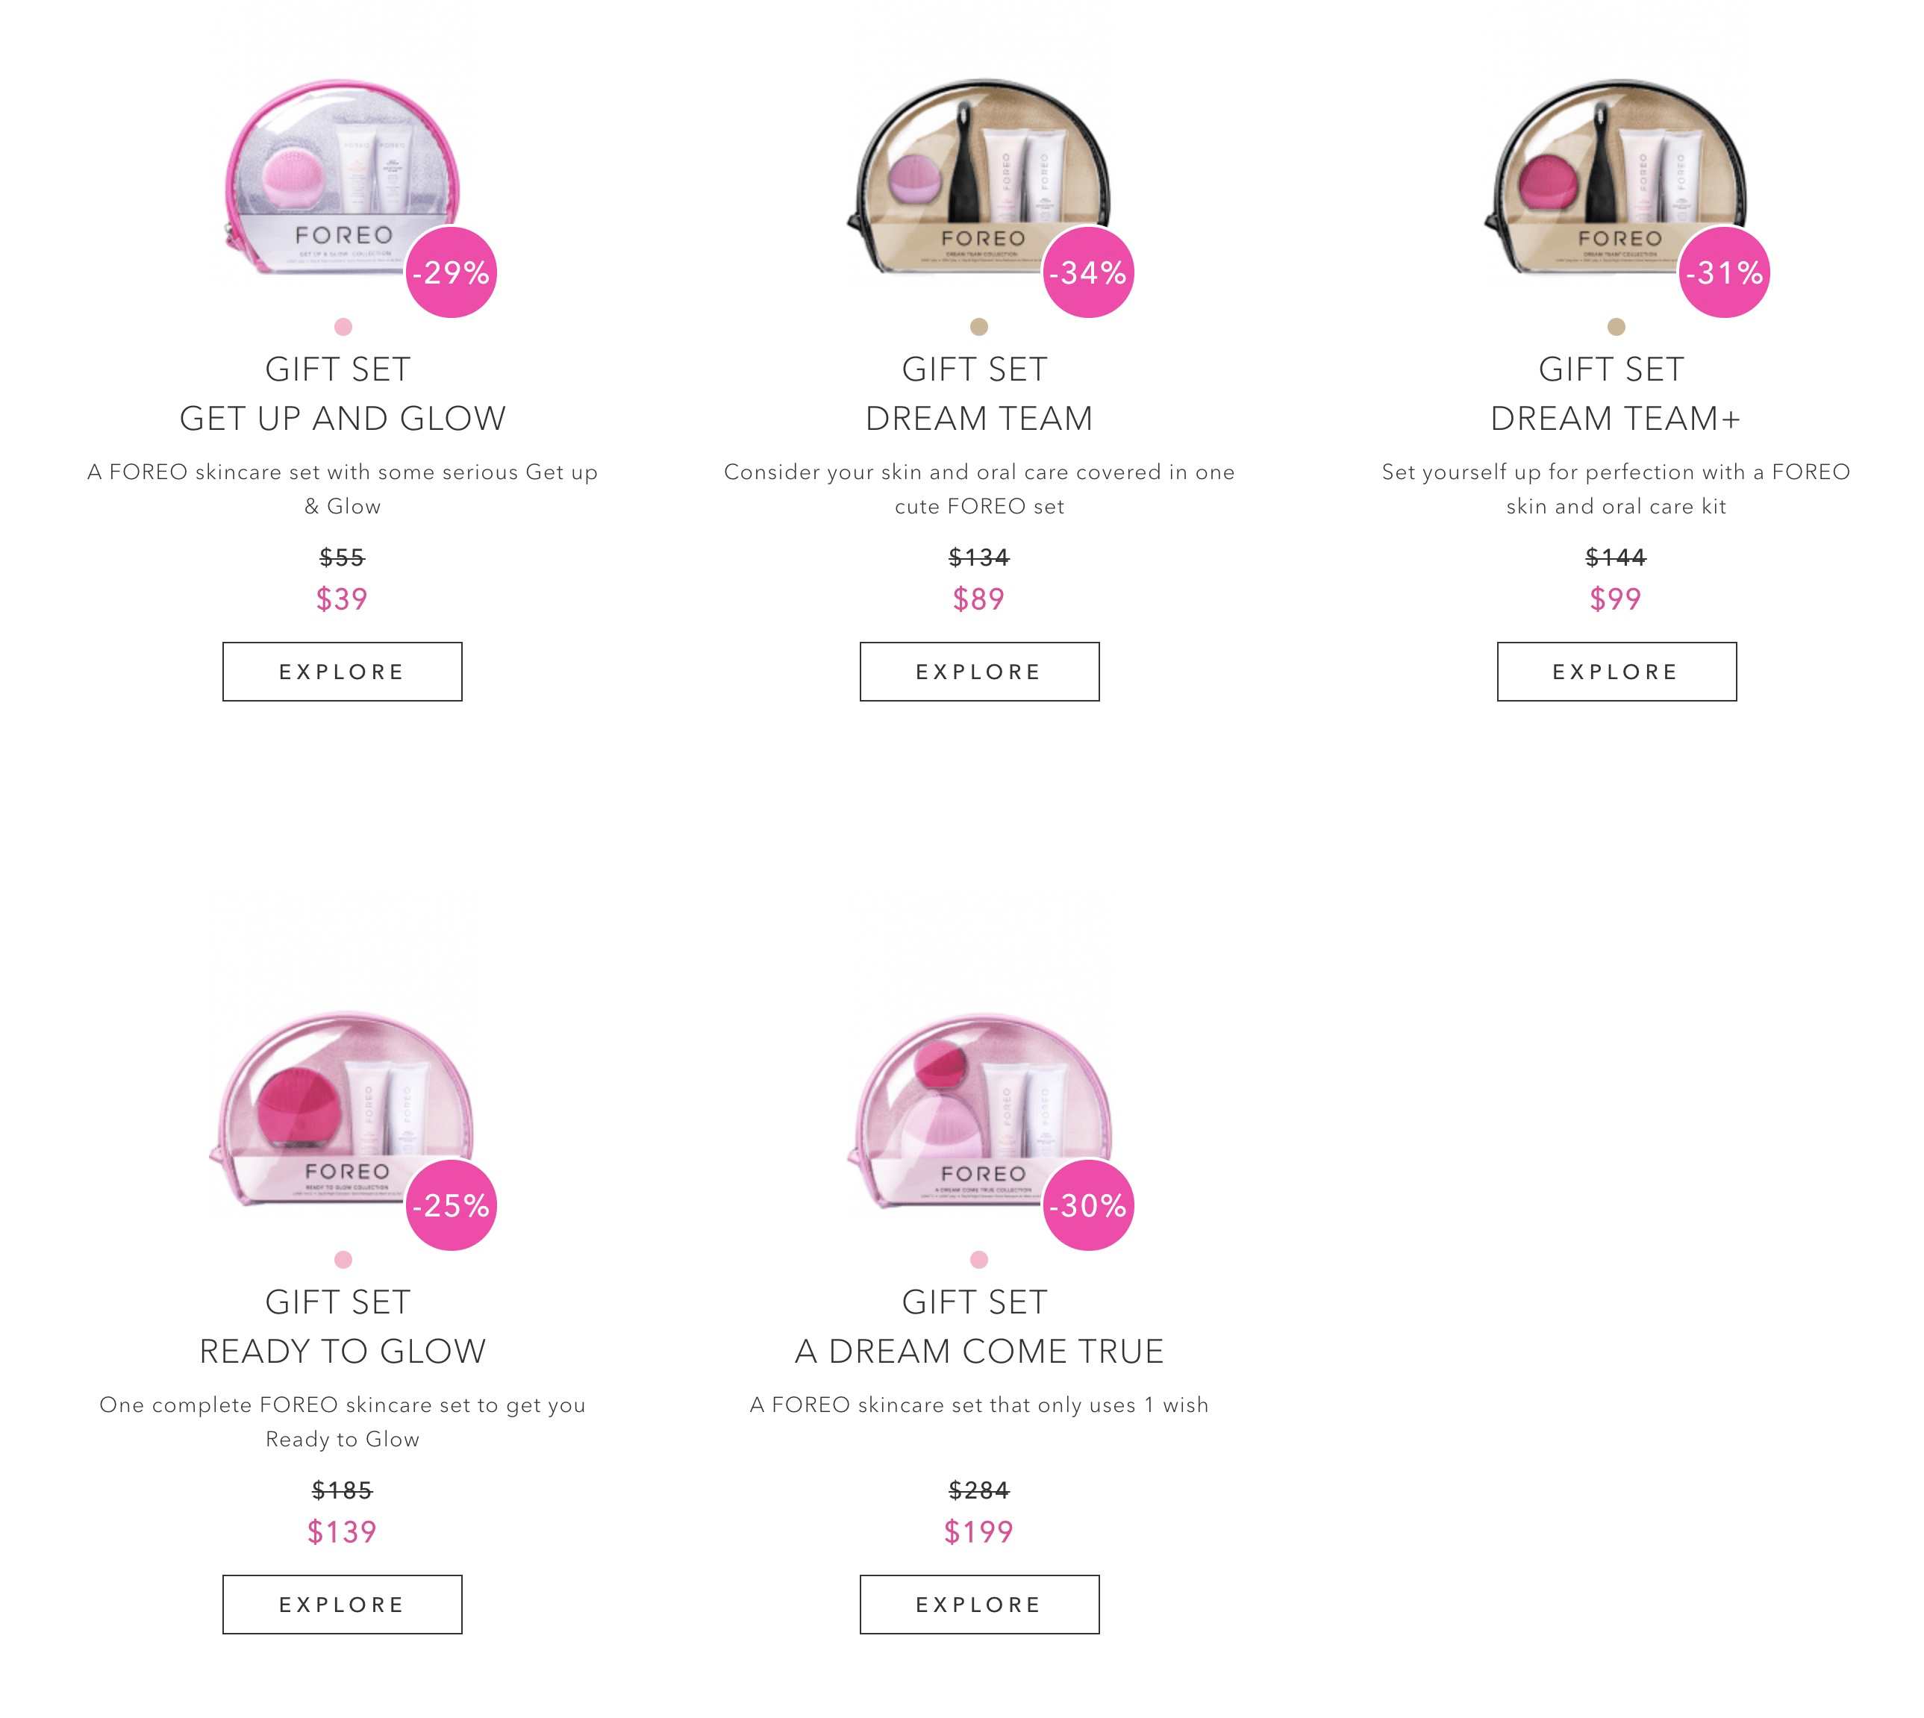Click Explore under Get Up and Glow

click(x=342, y=671)
